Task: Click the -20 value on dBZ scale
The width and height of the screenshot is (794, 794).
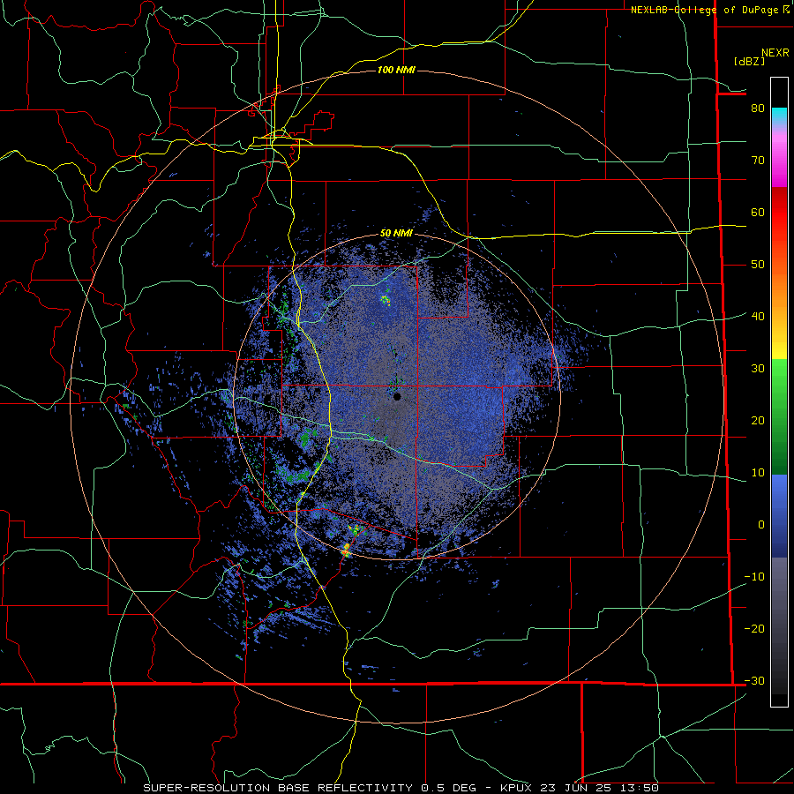Action: (x=754, y=628)
